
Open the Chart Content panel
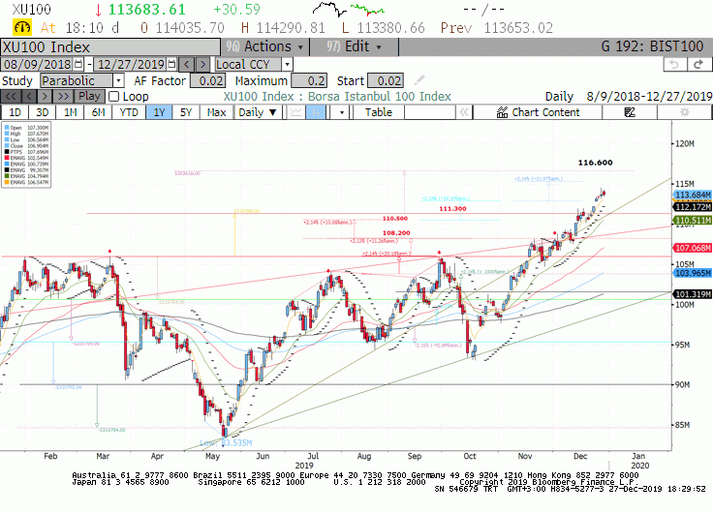click(x=538, y=112)
